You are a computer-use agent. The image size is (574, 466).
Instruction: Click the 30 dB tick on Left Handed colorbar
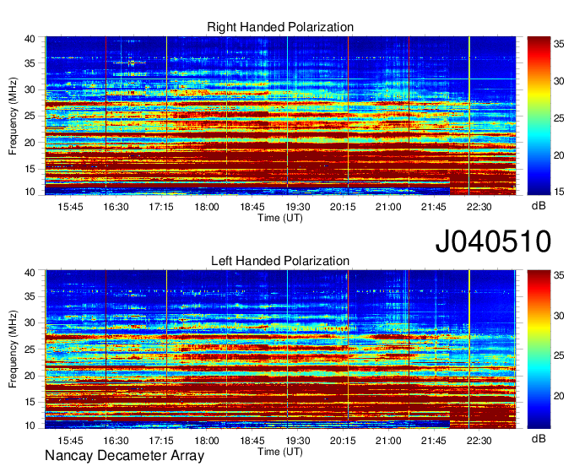pyautogui.click(x=559, y=315)
